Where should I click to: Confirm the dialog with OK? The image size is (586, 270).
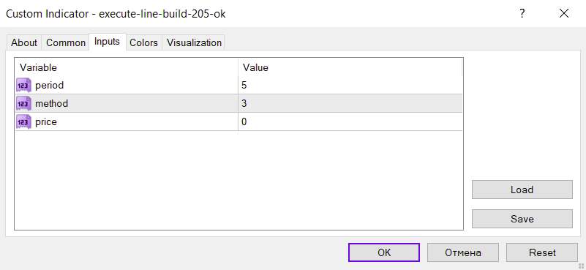pos(384,252)
